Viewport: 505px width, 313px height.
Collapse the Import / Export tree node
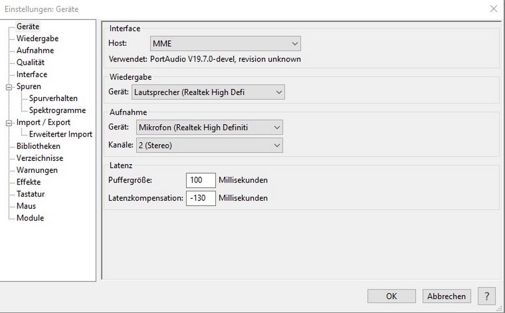tap(8, 123)
